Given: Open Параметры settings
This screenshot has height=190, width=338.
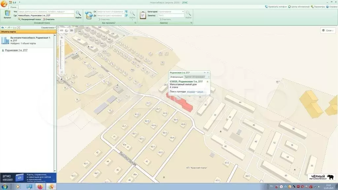Looking at the screenshot, I should click(318, 7).
